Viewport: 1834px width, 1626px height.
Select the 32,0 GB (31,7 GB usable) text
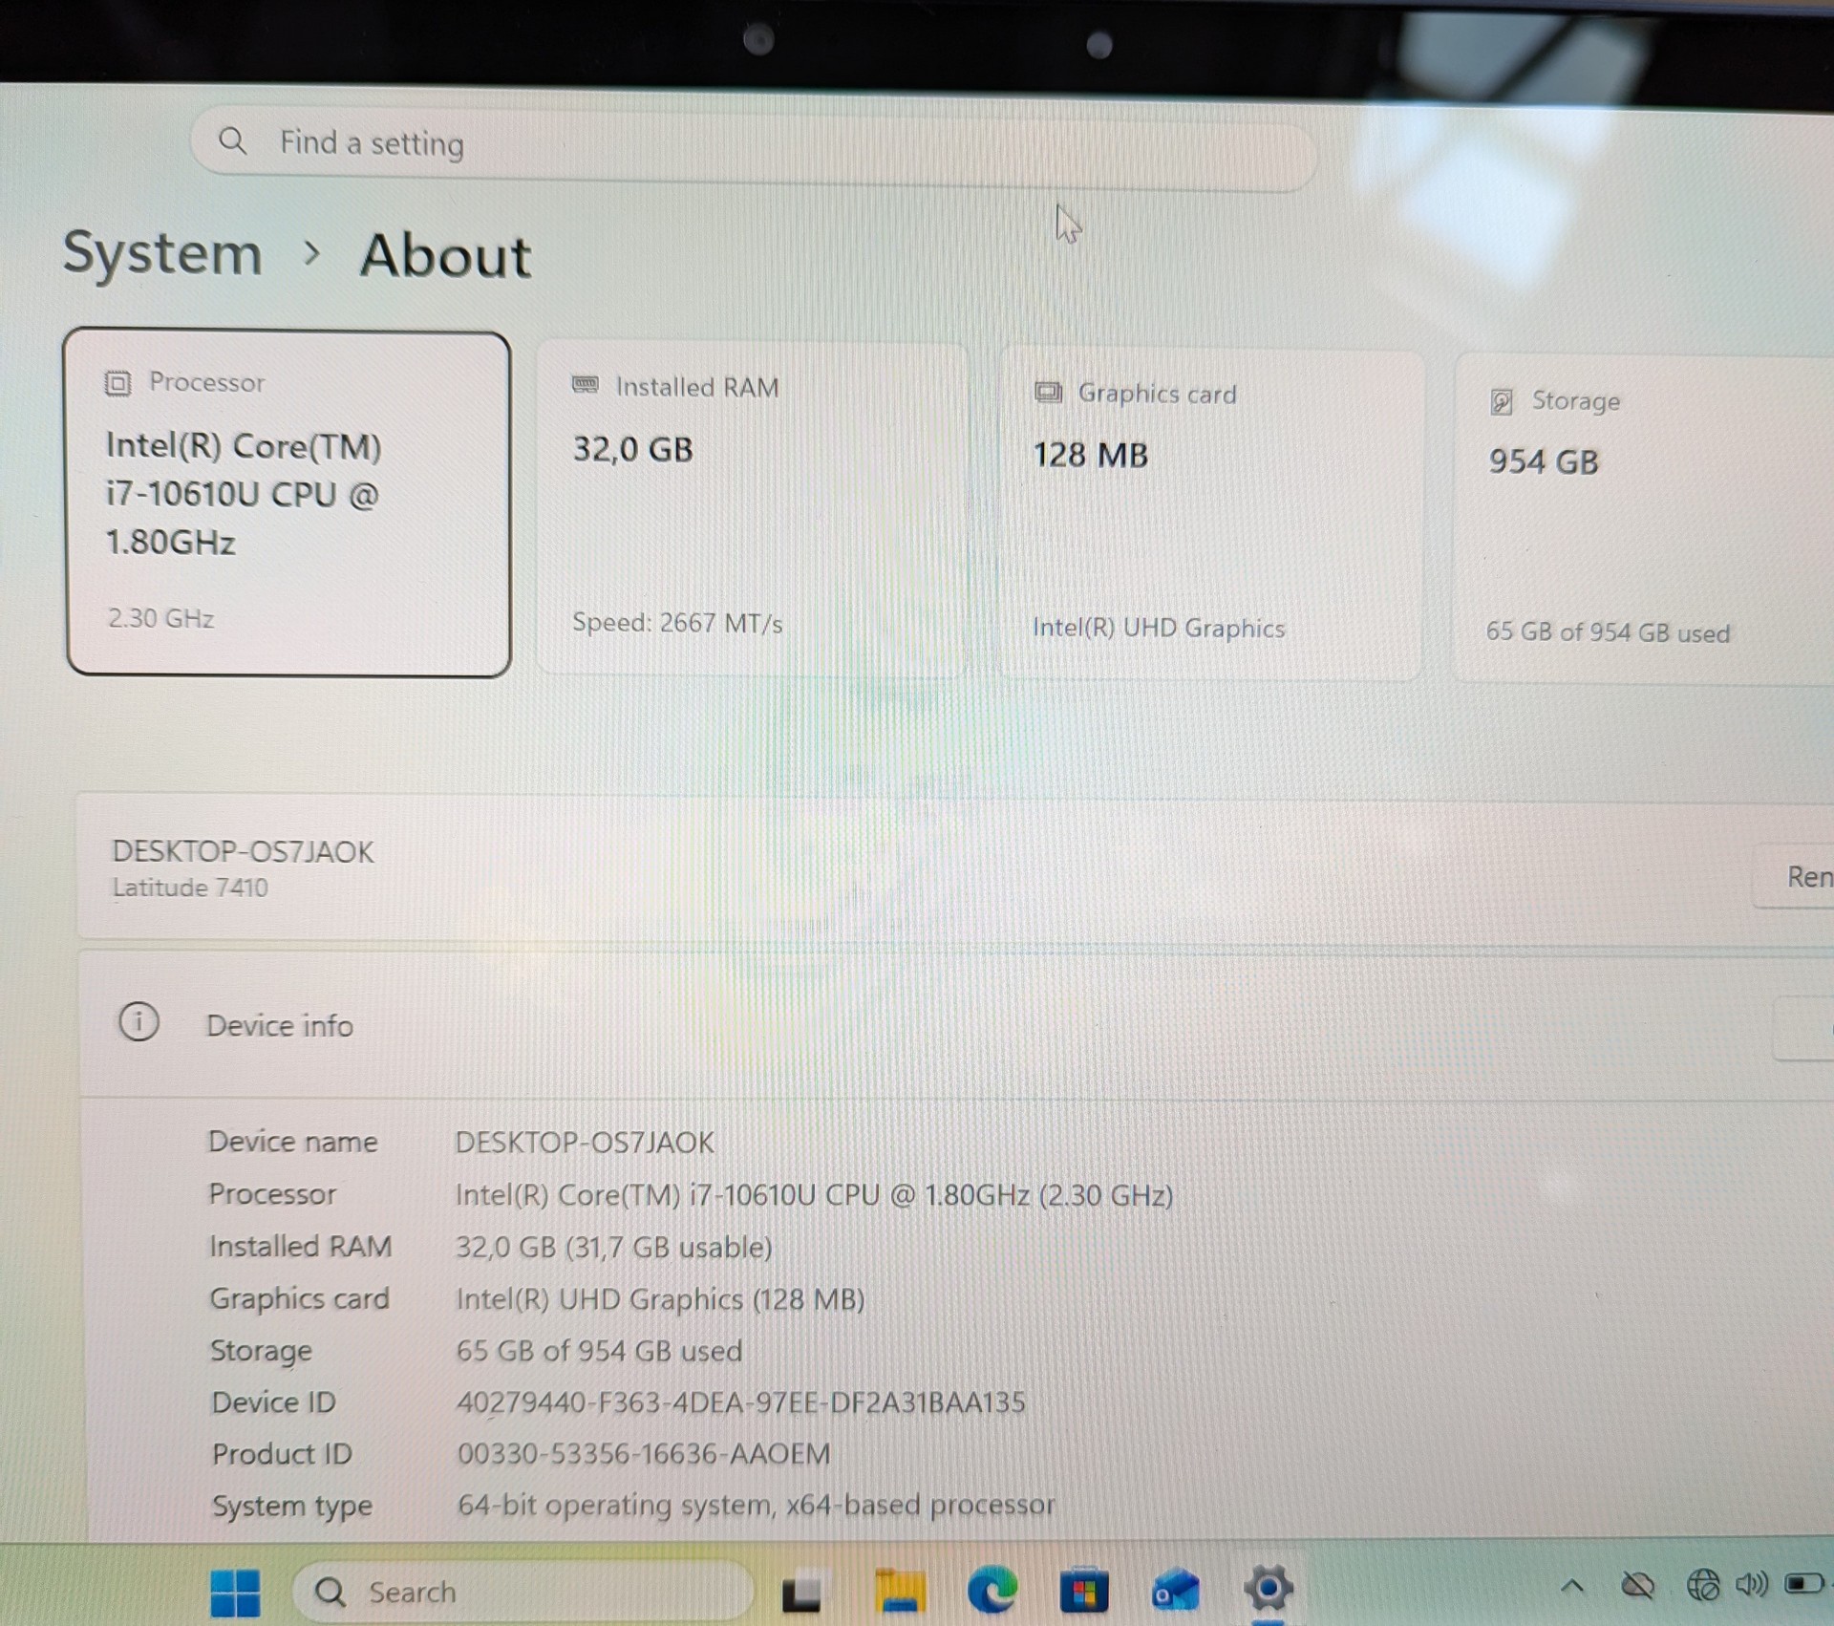[x=614, y=1248]
